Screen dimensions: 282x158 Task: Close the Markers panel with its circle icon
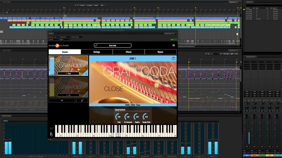[245, 2]
